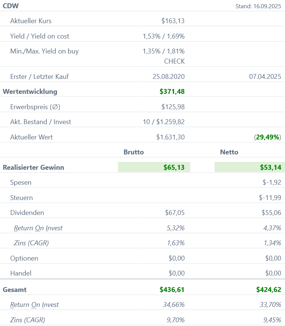Click the Gesamt Brutto total $436,61
The image size is (285, 326).
(172, 289)
